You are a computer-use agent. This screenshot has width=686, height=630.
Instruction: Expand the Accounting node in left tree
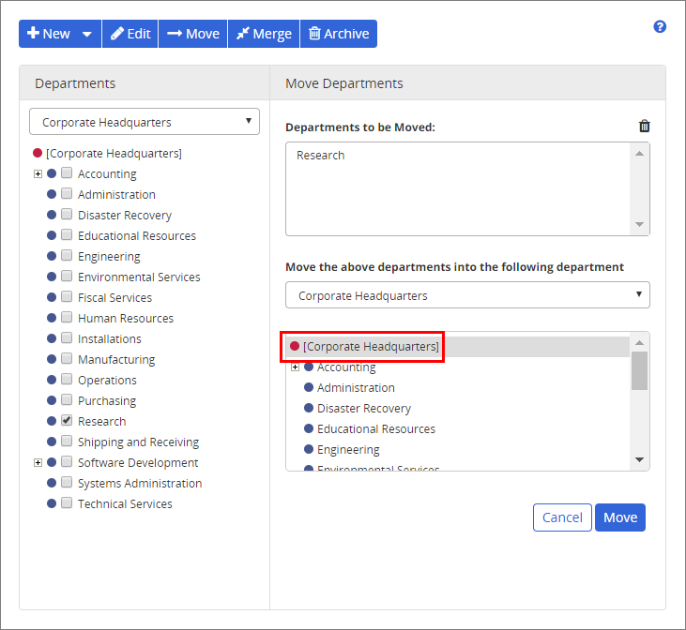(x=38, y=173)
